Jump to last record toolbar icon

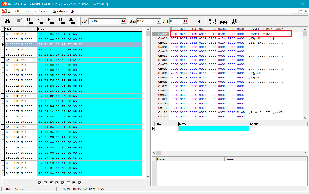click(x=62, y=21)
